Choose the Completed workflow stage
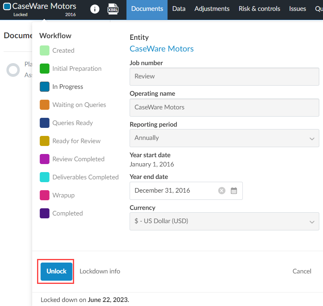 [x=67, y=214]
